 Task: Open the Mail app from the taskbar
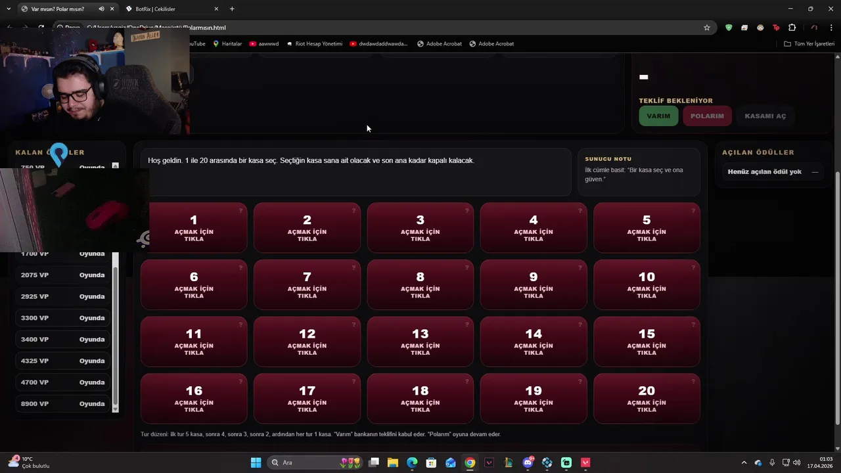pos(451,462)
